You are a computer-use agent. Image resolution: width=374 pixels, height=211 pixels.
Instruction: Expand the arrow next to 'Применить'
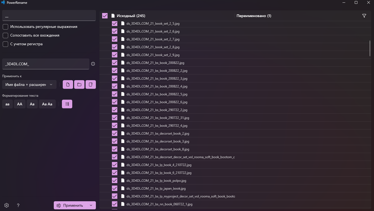91,205
